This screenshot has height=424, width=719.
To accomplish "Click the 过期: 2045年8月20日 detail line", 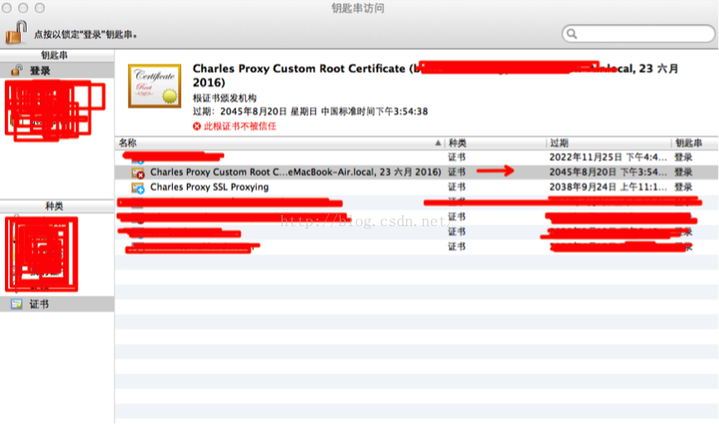I will point(310,111).
